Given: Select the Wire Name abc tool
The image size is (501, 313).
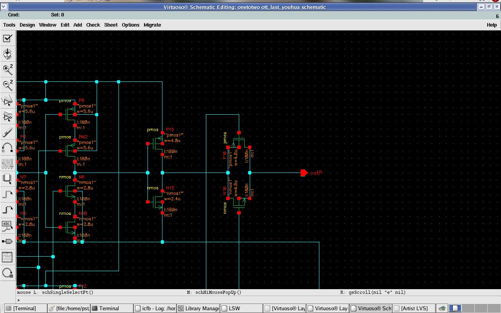Looking at the screenshot, I should point(7,225).
